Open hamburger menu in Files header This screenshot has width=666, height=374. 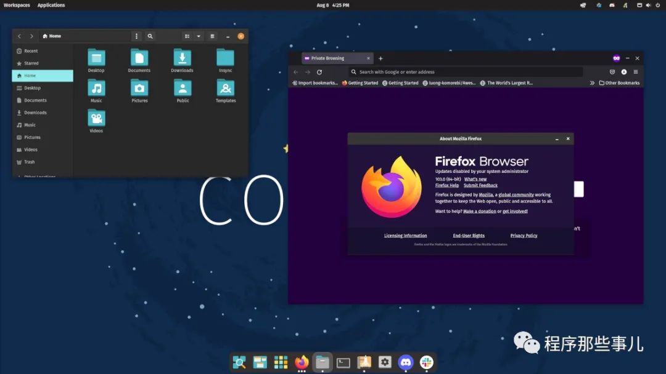click(212, 36)
